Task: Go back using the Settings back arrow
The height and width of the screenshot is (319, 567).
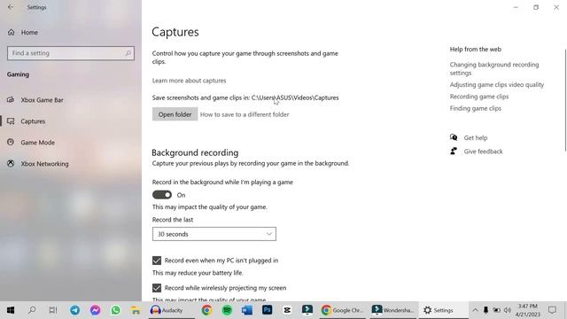Action: [11, 7]
